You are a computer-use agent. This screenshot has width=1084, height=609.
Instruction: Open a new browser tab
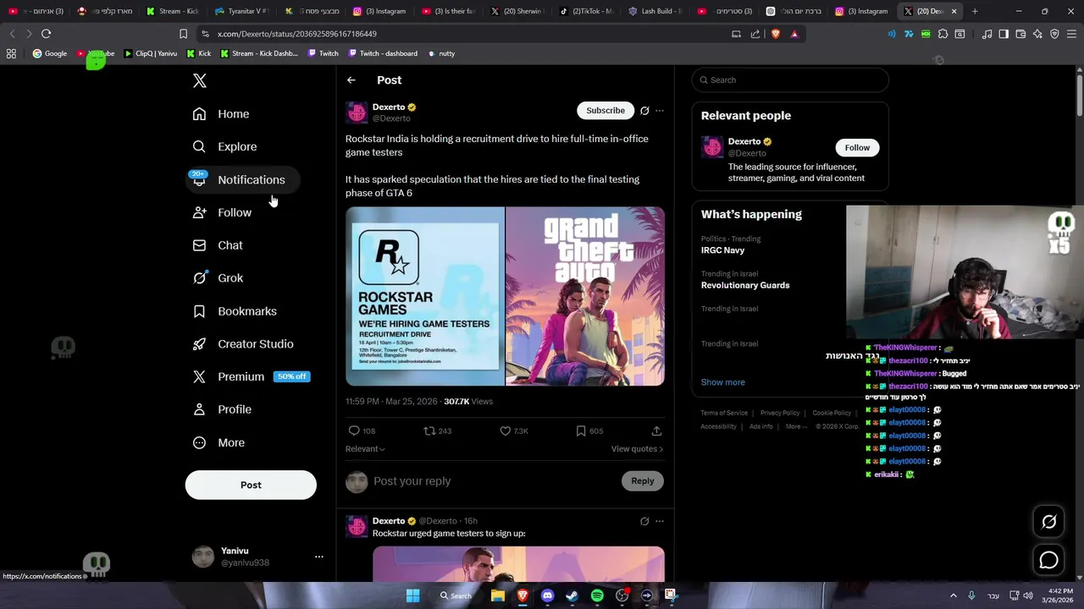pos(975,11)
